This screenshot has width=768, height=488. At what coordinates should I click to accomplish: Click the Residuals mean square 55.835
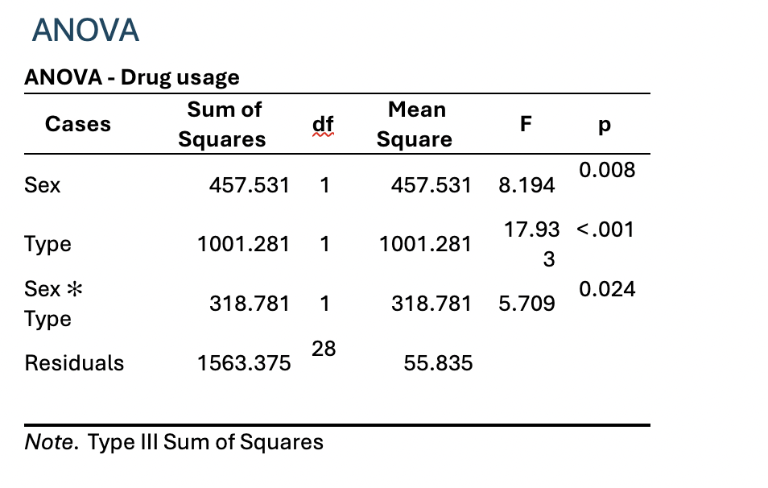click(438, 363)
